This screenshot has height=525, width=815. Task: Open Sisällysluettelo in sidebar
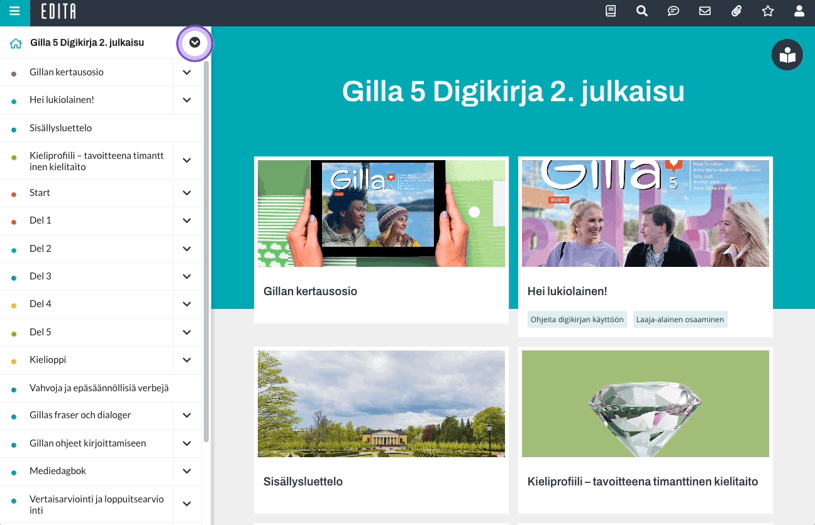61,128
